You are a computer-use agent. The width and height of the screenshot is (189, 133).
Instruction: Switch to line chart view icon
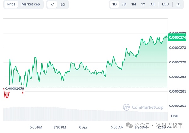pos(52,4)
